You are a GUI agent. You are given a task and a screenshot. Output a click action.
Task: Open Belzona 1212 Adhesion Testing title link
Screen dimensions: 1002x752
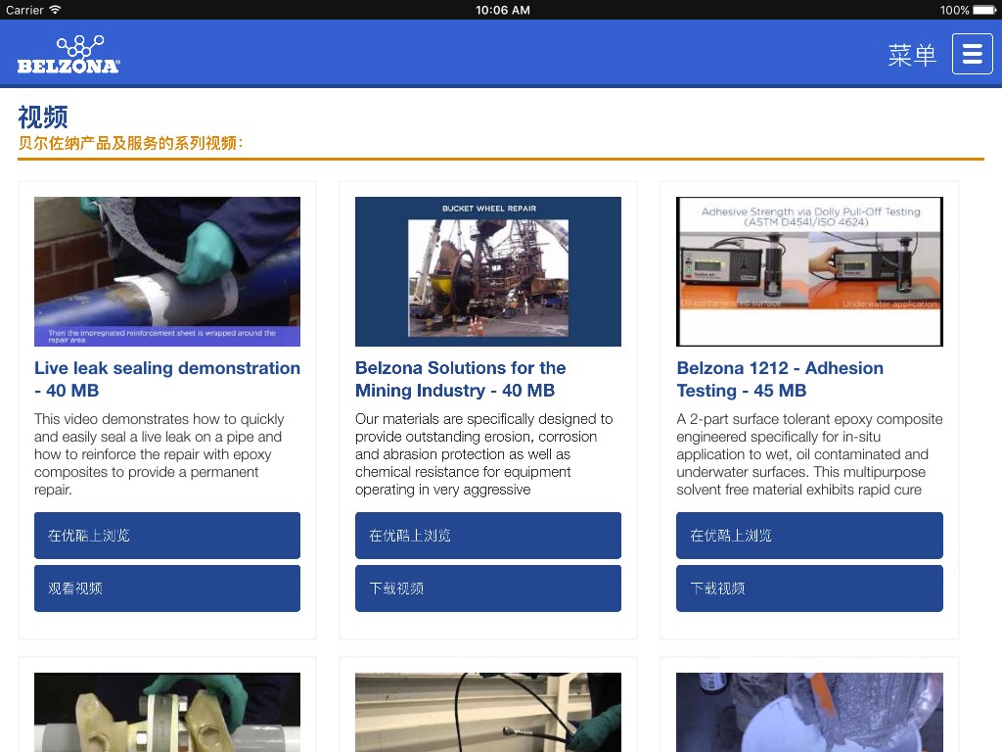780,379
